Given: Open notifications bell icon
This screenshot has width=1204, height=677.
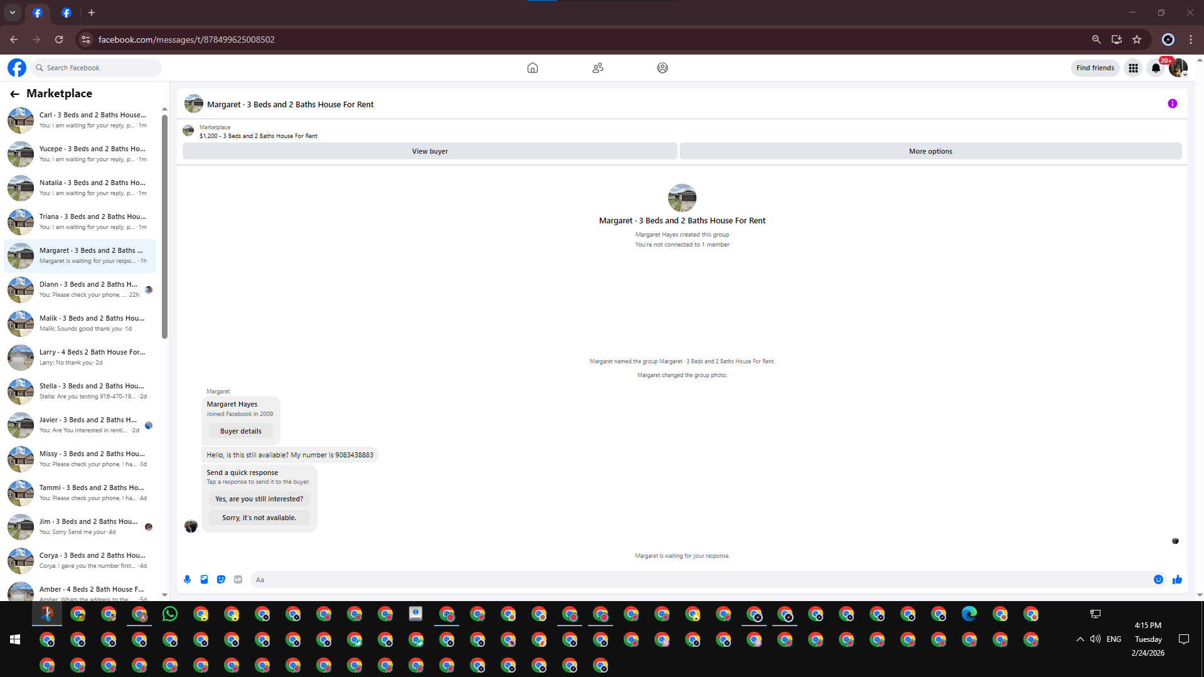Looking at the screenshot, I should pyautogui.click(x=1156, y=68).
